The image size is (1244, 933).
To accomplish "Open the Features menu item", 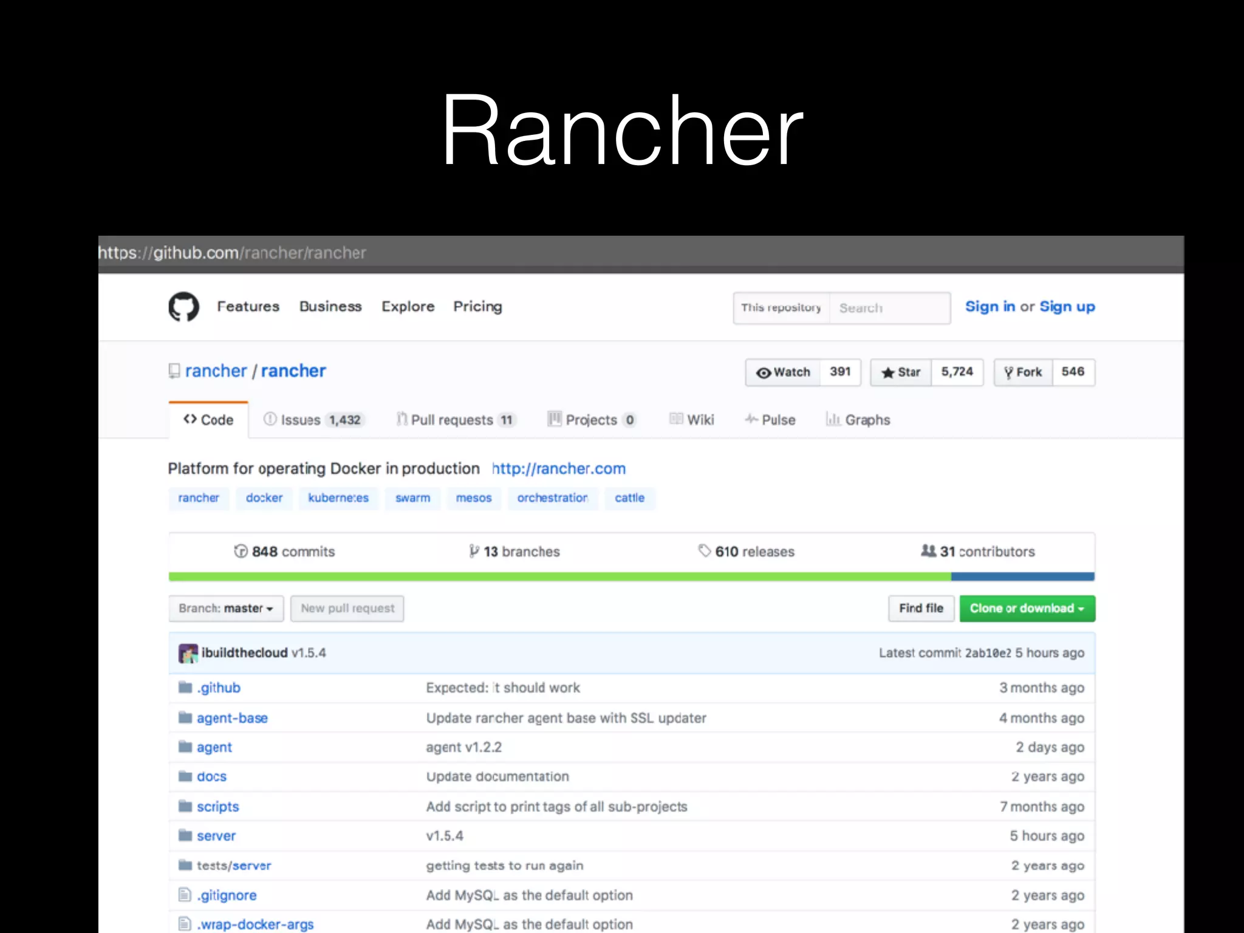I will tap(248, 306).
